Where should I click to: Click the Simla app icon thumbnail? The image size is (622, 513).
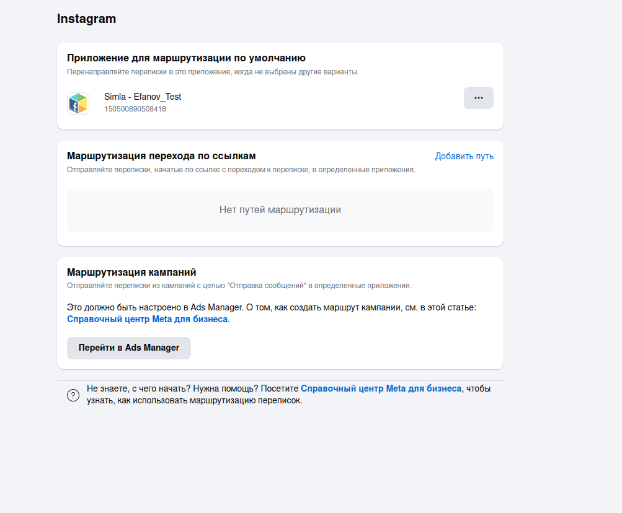point(78,103)
